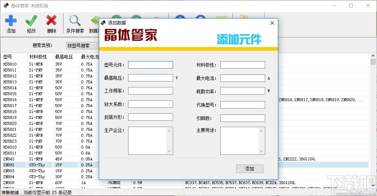Focus the 型号元件 input field
The image size is (377, 196).
point(150,65)
